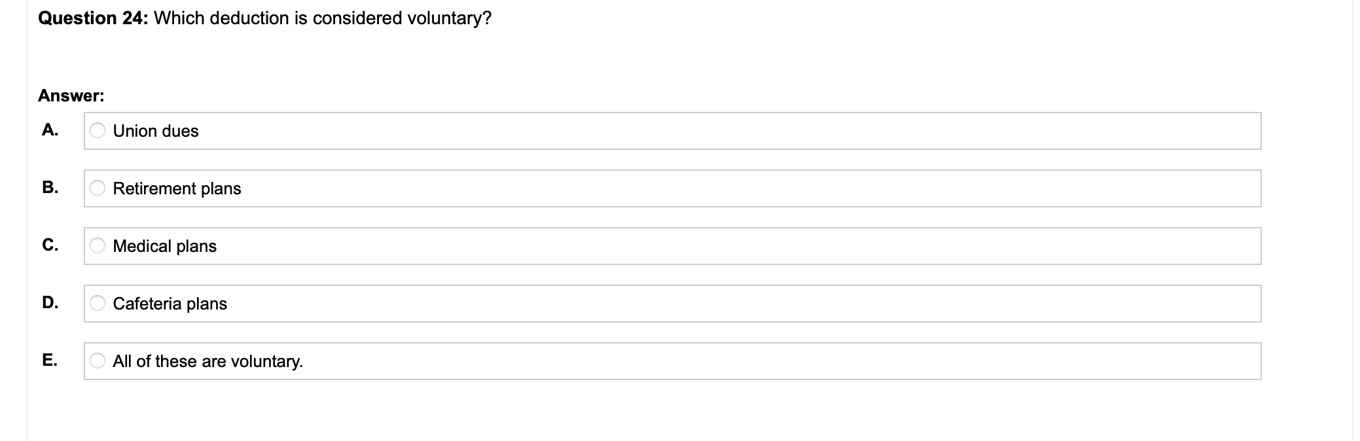
Task: Click the label letter A beside first option
Action: point(50,131)
